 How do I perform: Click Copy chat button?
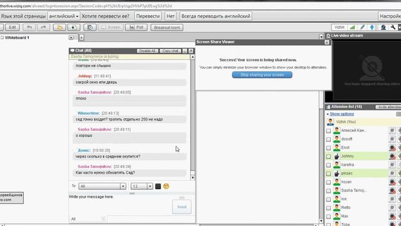point(170,51)
